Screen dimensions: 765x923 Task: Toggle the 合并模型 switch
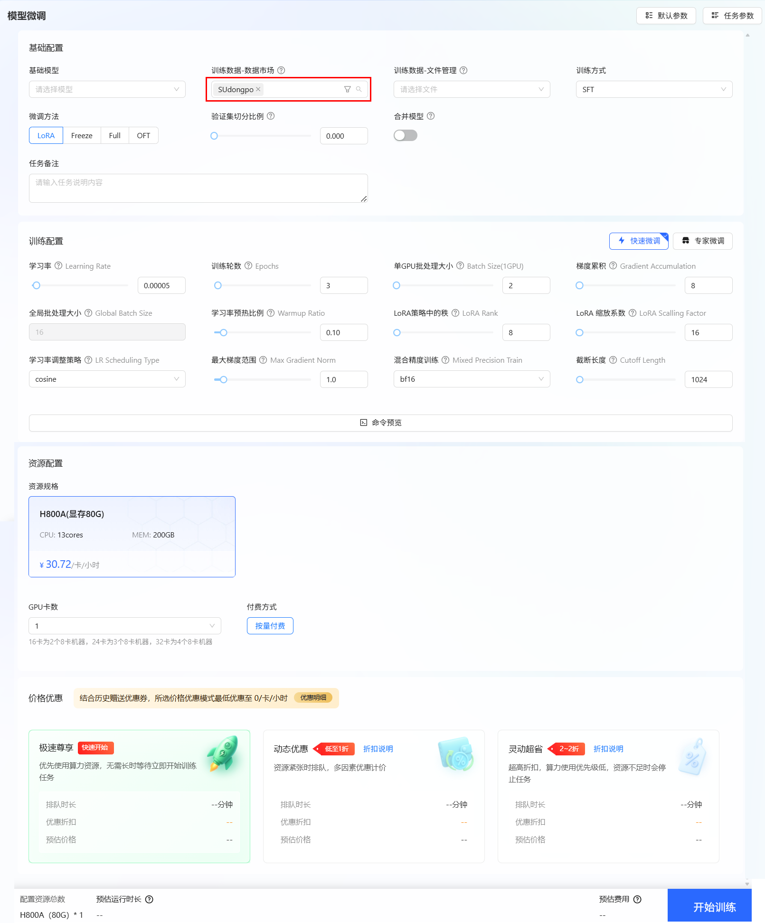(x=406, y=136)
